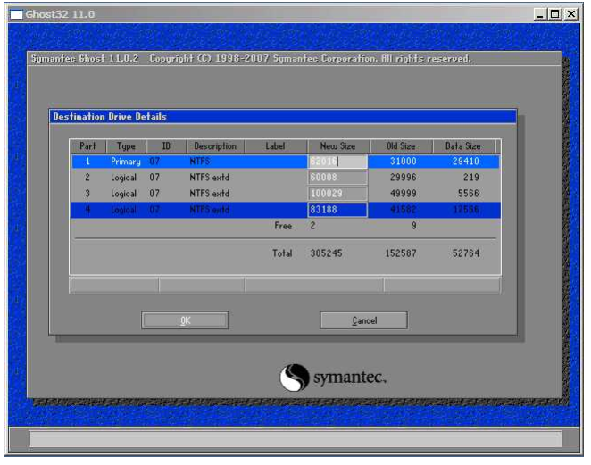Click the Old Size column header
Image resolution: width=591 pixels, height=465 pixels.
tap(402, 145)
